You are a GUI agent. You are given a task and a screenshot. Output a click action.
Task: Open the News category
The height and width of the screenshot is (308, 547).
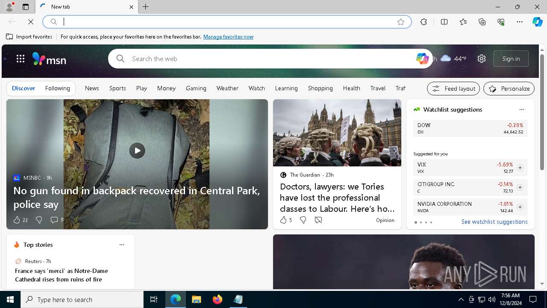click(x=92, y=88)
